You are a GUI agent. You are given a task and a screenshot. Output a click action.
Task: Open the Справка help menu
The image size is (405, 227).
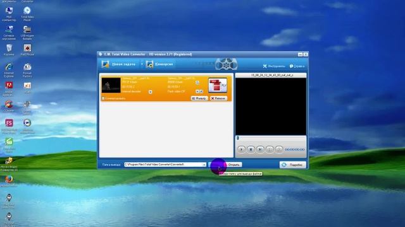[297, 66]
